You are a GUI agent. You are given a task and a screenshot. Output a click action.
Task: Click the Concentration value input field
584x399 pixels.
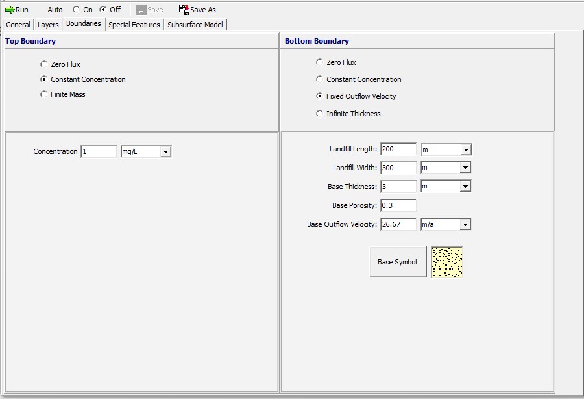tap(99, 151)
